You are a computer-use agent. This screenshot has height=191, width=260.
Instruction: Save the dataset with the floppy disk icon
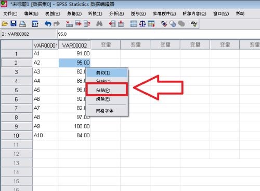14,23
